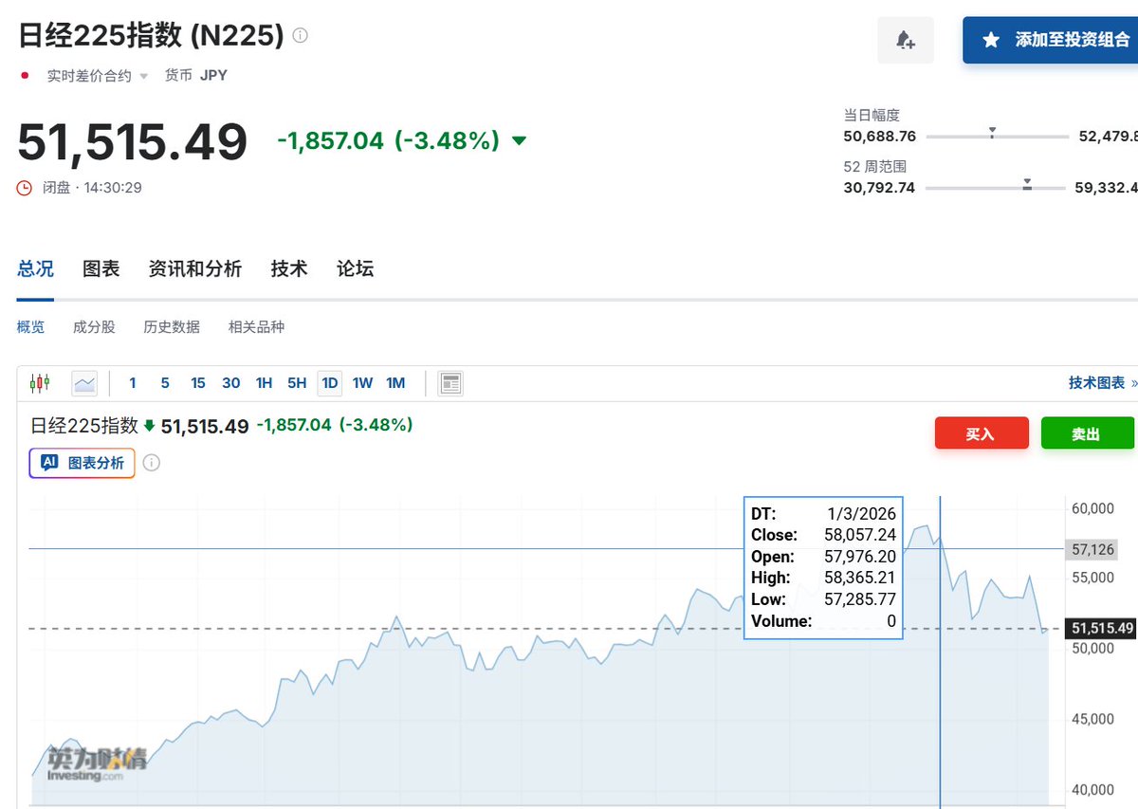Switch to the 技术 tab
Image resolution: width=1138 pixels, height=809 pixels.
click(288, 268)
